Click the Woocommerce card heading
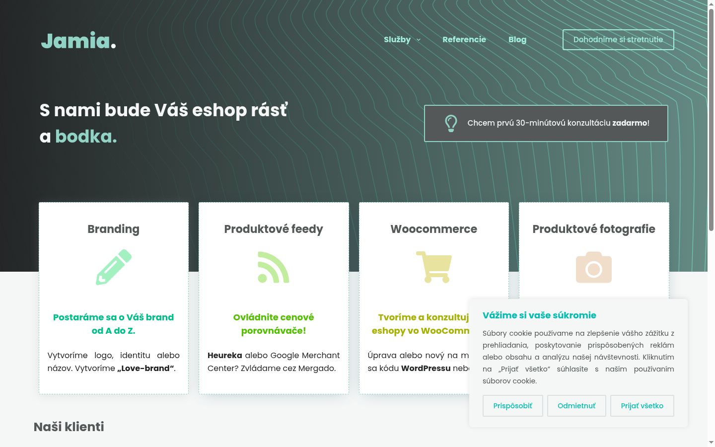This screenshot has width=715, height=447. 434,229
